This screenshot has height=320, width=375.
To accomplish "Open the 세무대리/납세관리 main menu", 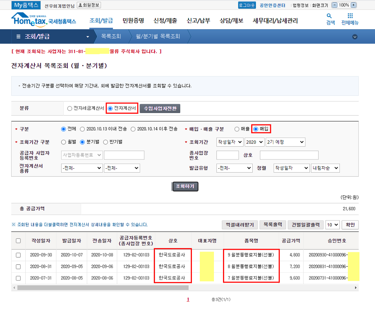I will click(x=275, y=20).
